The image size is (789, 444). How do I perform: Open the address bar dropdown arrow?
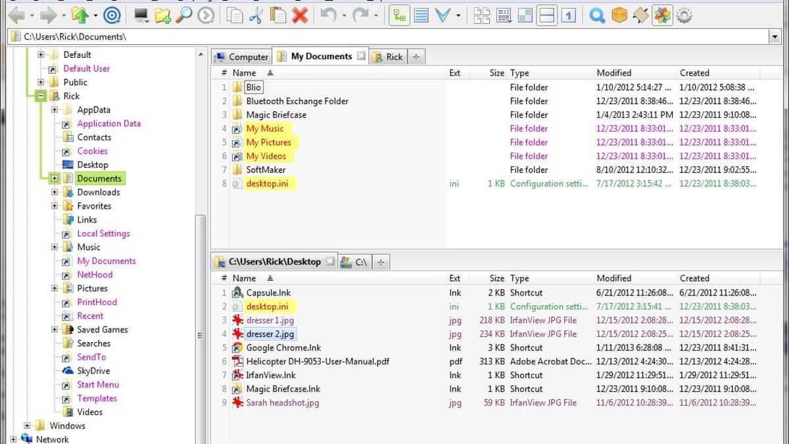(775, 37)
